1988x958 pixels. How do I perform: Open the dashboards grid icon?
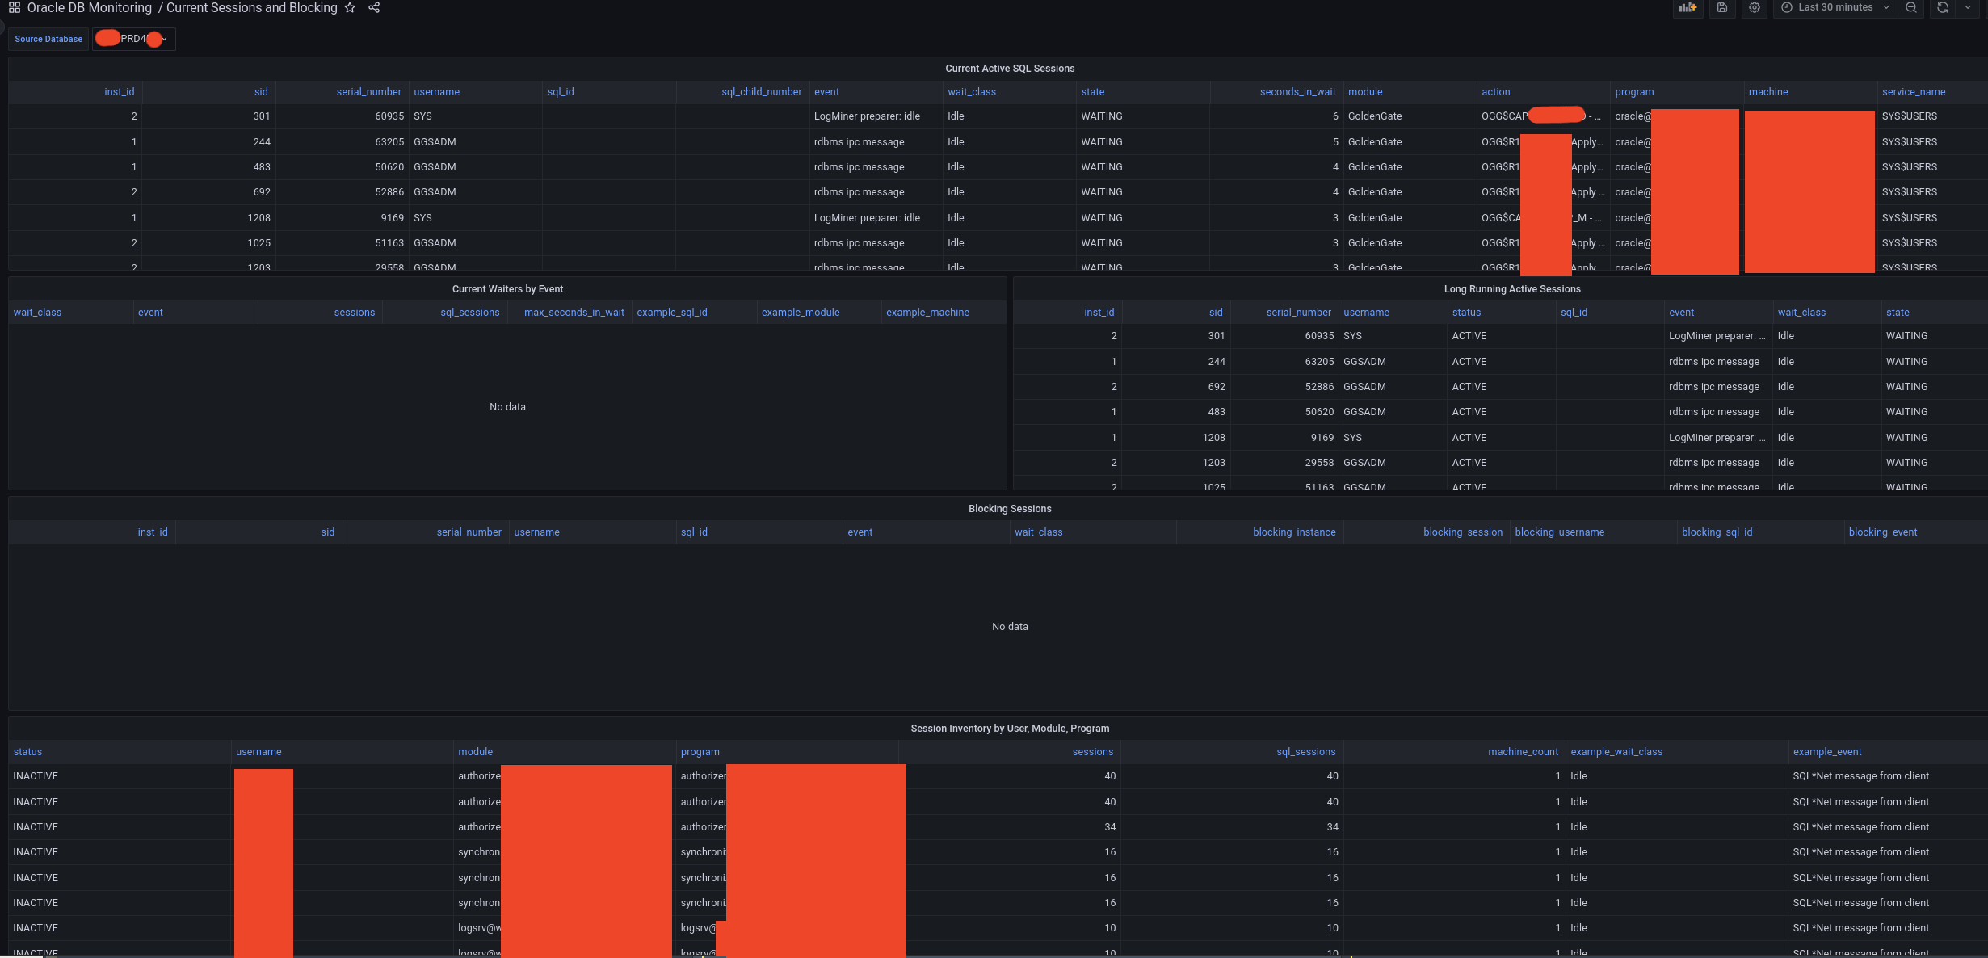[x=15, y=7]
